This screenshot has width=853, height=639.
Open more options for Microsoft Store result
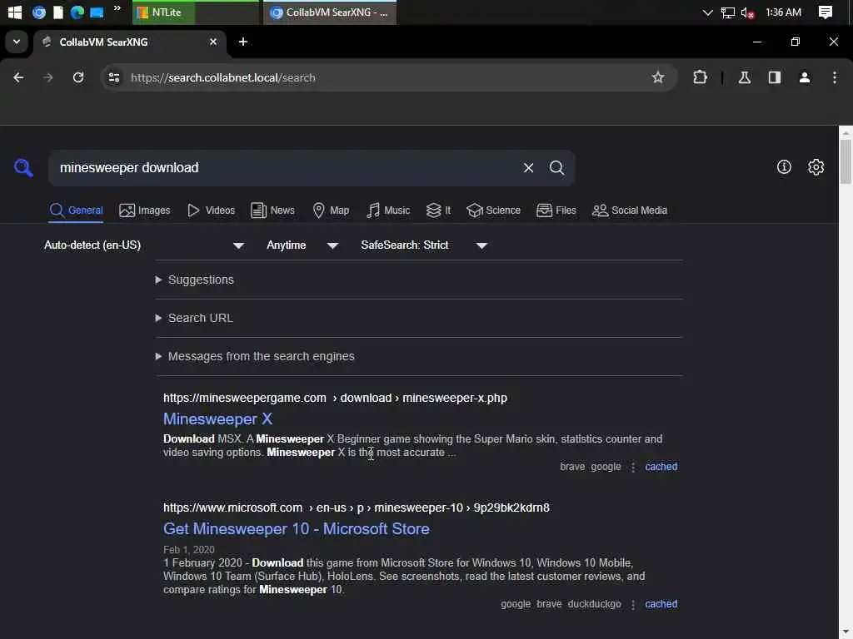(x=633, y=605)
